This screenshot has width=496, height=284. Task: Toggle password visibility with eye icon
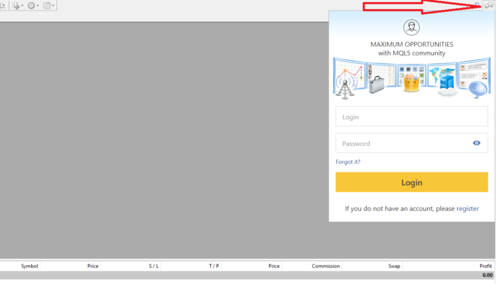476,143
